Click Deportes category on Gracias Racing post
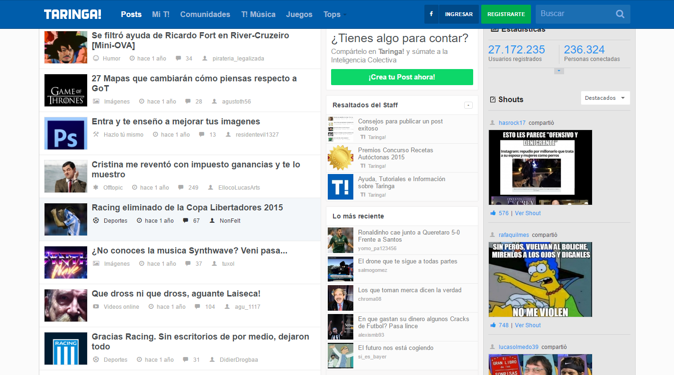674x375 pixels. click(116, 360)
